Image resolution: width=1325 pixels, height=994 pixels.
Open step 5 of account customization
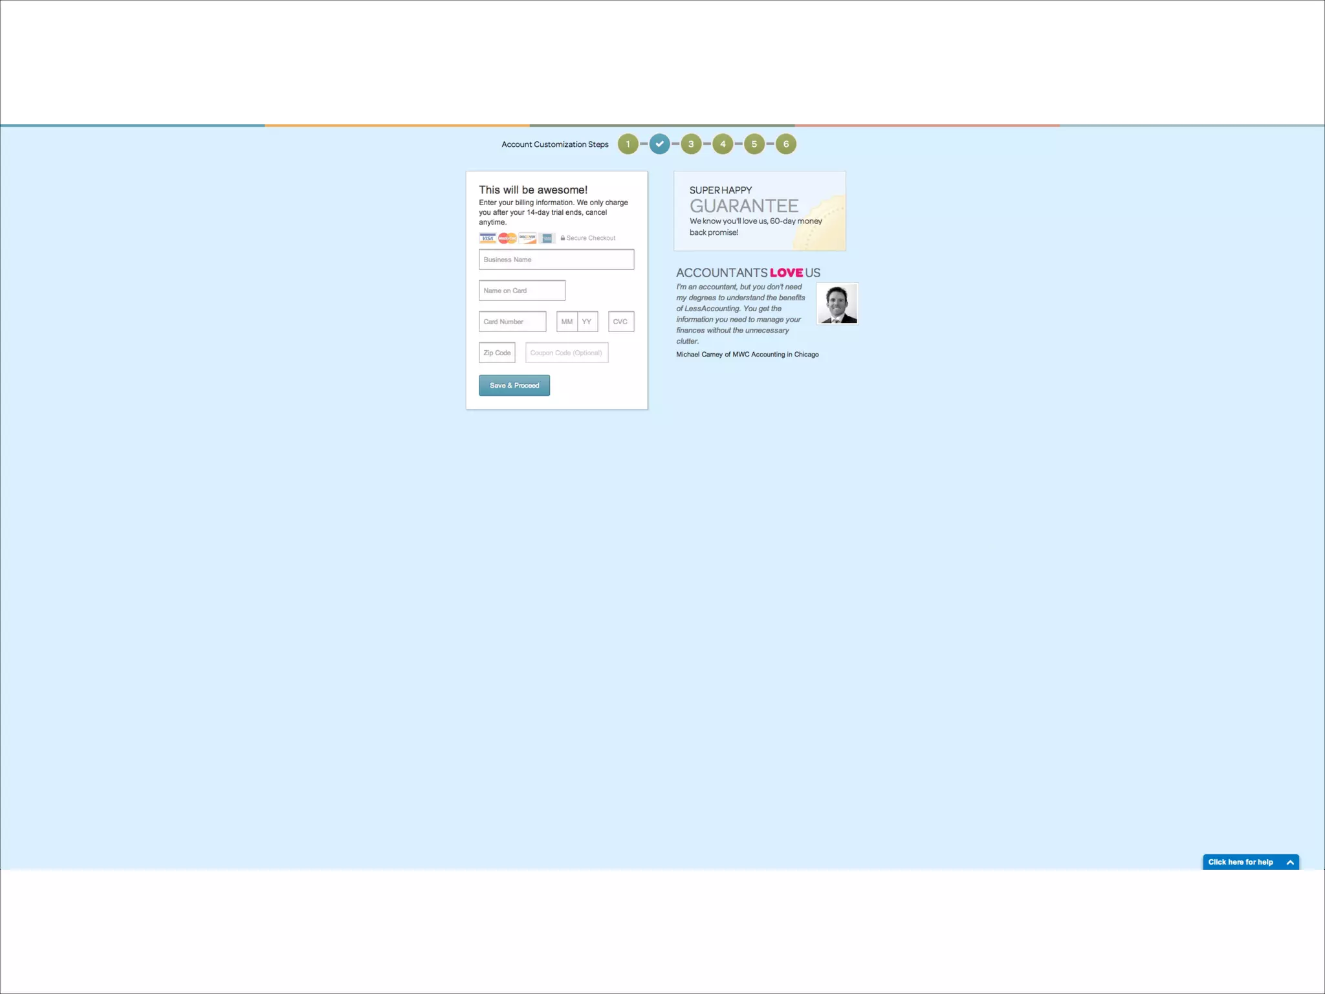coord(754,144)
